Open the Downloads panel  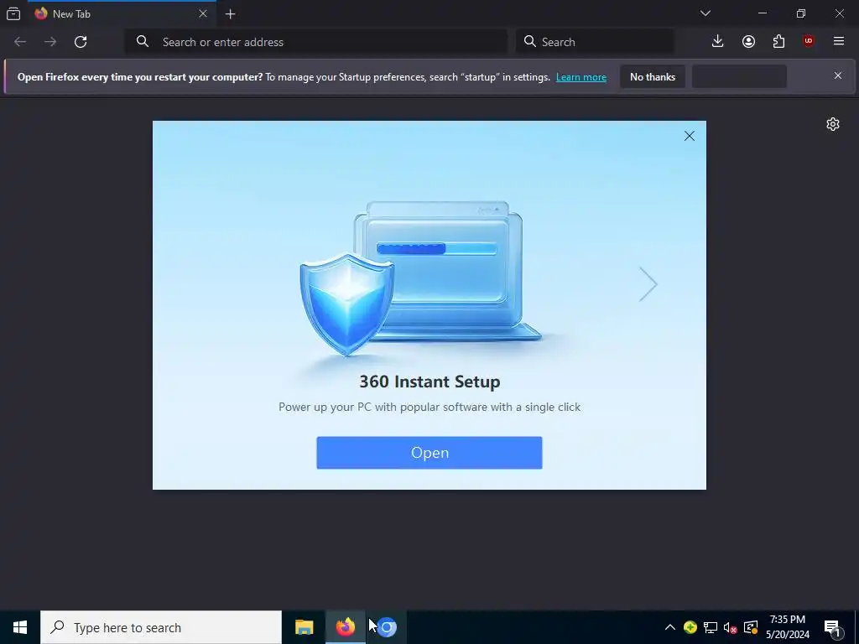tap(718, 41)
